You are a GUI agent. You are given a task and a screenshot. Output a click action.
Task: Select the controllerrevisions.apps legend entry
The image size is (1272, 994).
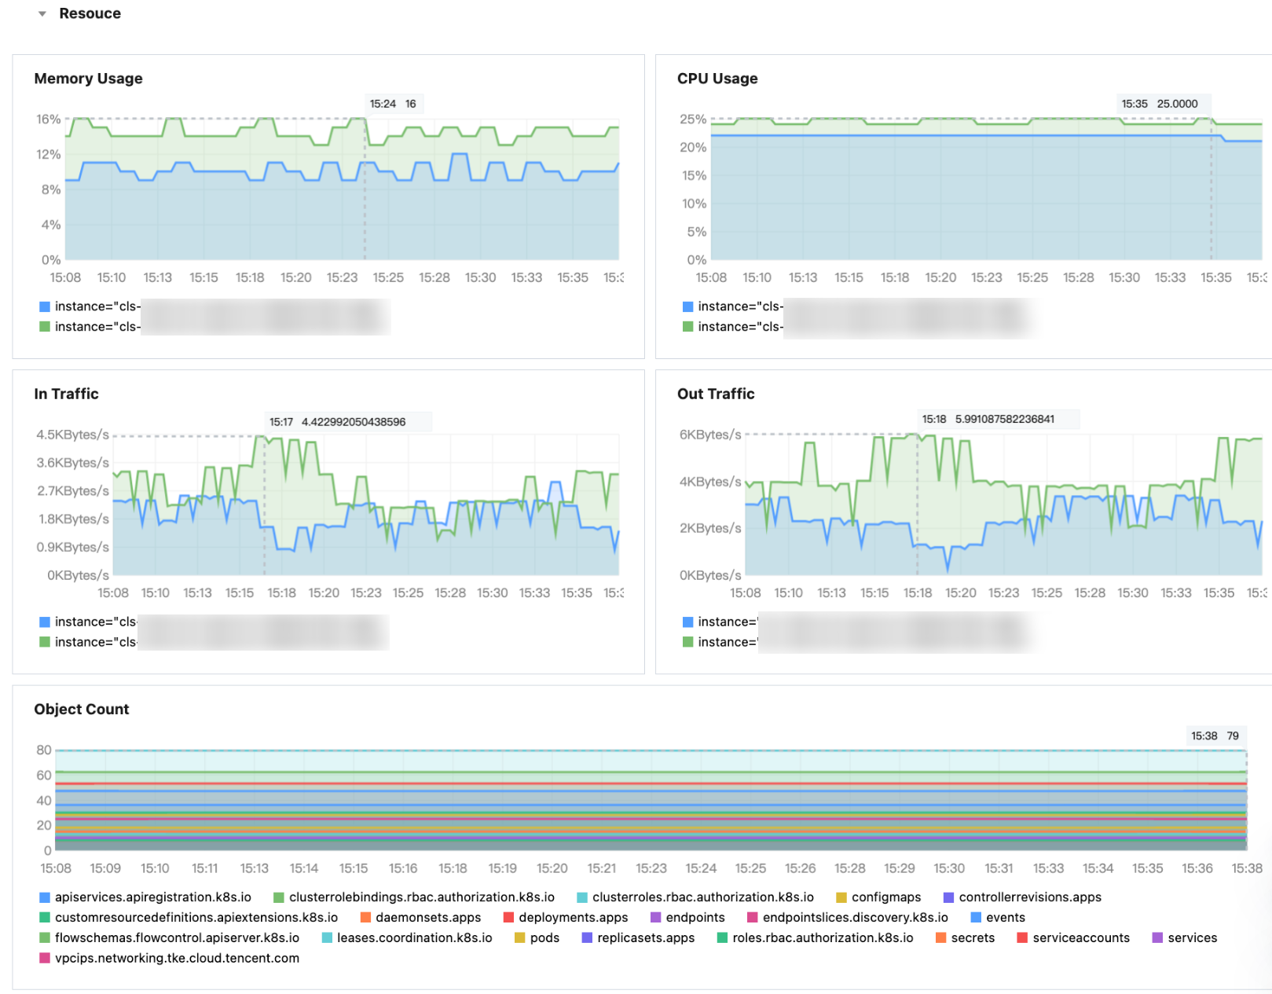point(1022,897)
